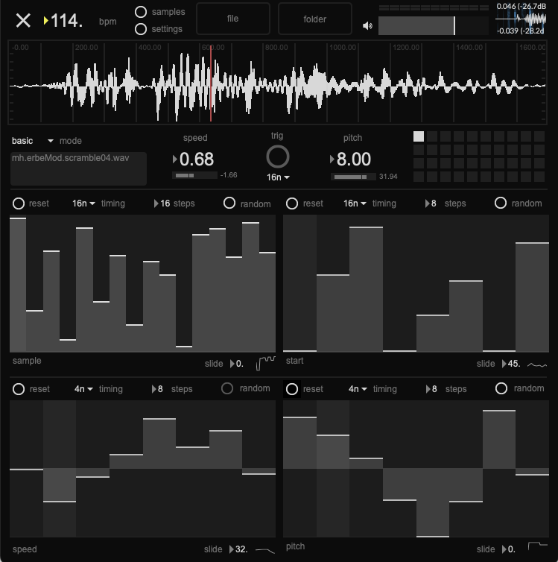Select the settings radio button

point(141,29)
